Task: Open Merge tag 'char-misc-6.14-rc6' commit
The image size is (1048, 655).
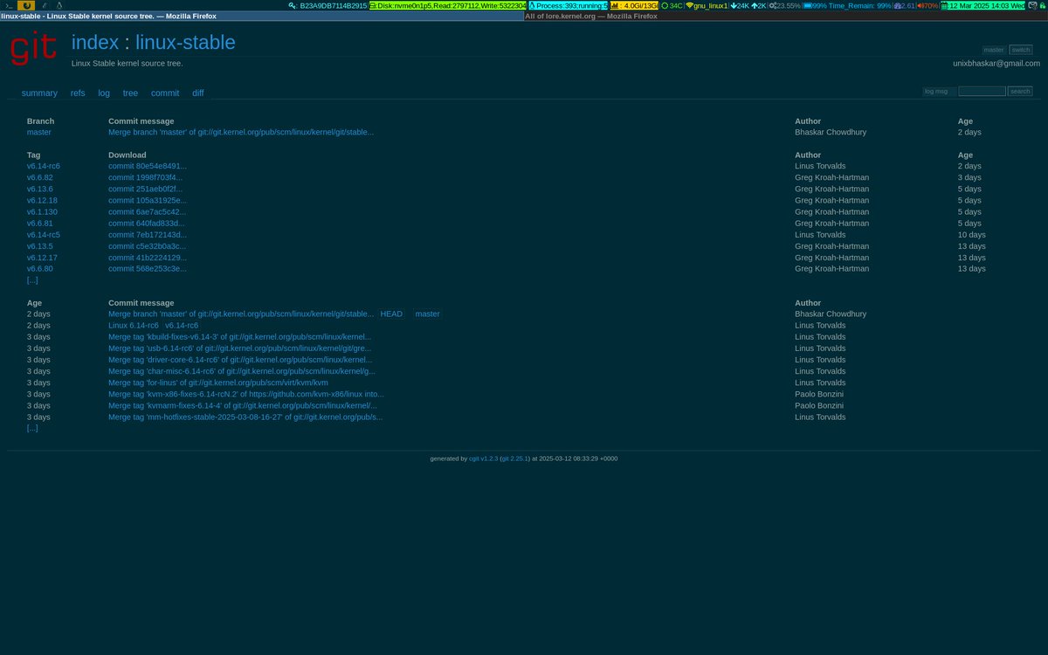Action: [242, 370]
